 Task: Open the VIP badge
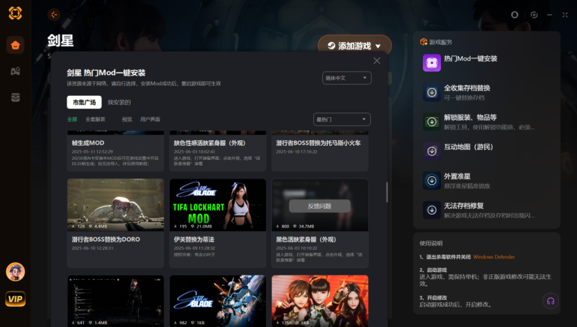(x=15, y=299)
